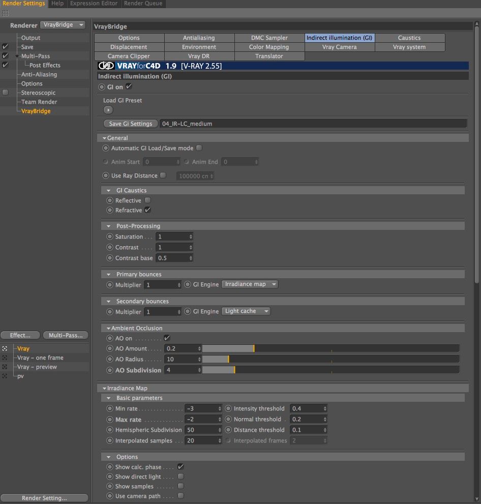
Task: Disable the Stereoscopic checkbox in sidebar
Action: tap(5, 93)
